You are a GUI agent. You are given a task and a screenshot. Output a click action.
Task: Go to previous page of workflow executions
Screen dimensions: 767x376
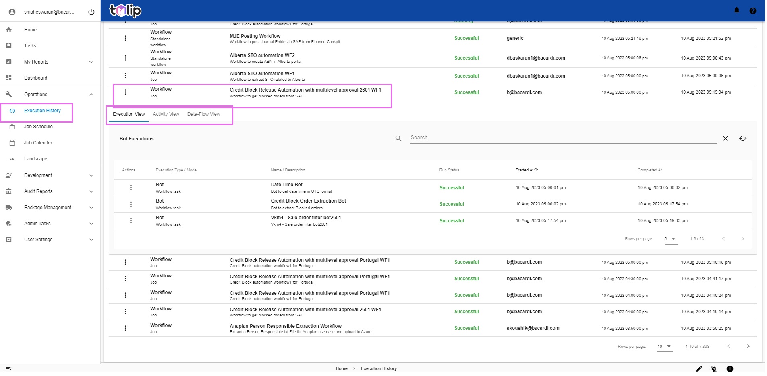tap(729, 346)
